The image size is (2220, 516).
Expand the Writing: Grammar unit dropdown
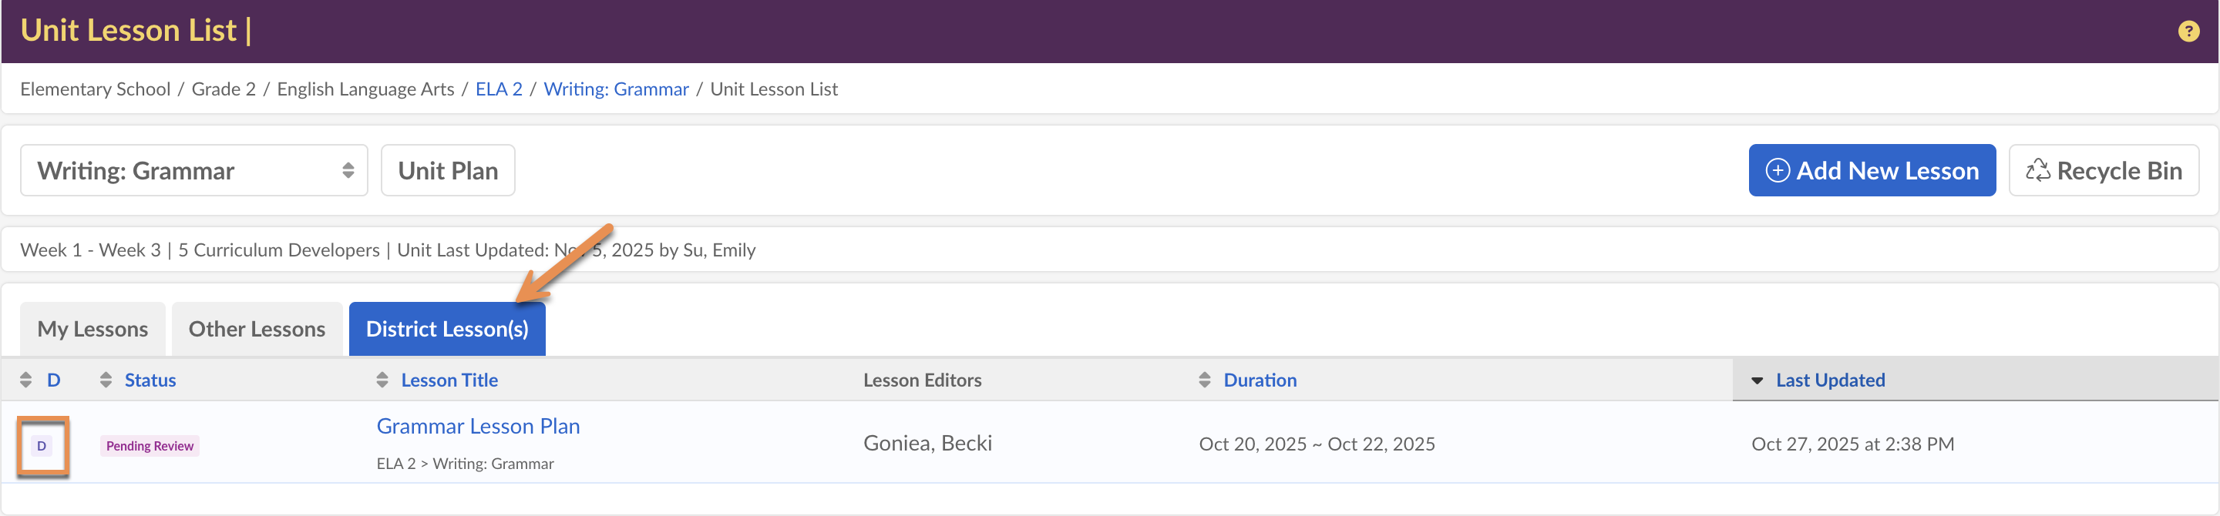[x=194, y=170]
